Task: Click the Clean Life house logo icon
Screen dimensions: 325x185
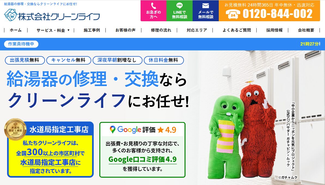Action: point(11,15)
